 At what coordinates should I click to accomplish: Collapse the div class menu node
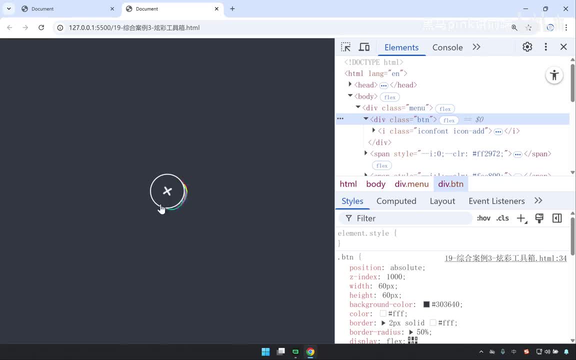pyautogui.click(x=358, y=107)
